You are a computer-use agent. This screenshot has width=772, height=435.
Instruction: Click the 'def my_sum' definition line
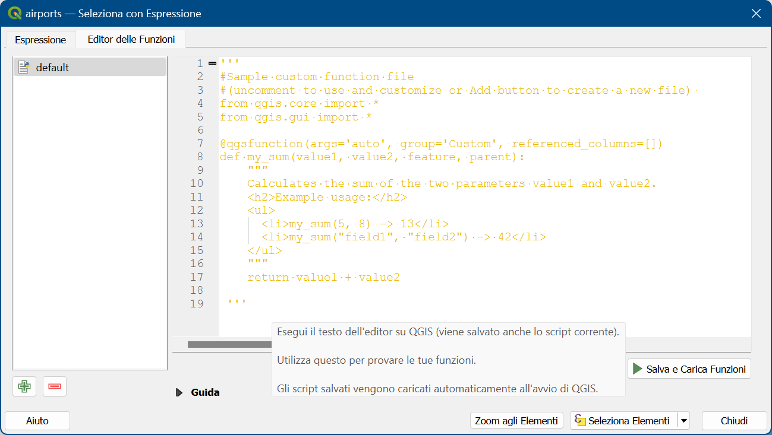pos(372,157)
